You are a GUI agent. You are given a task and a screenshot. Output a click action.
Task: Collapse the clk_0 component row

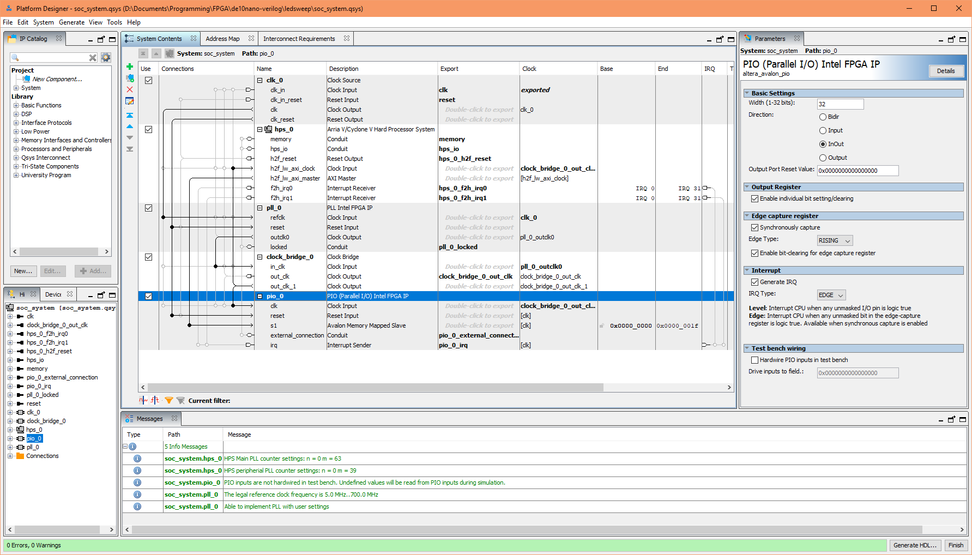click(260, 80)
